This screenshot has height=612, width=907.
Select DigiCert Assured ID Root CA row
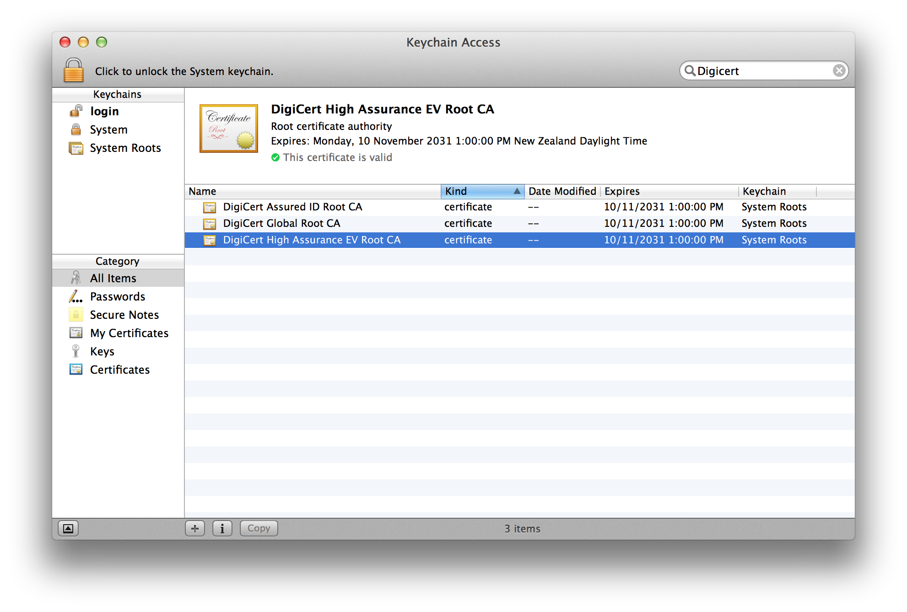click(520, 207)
